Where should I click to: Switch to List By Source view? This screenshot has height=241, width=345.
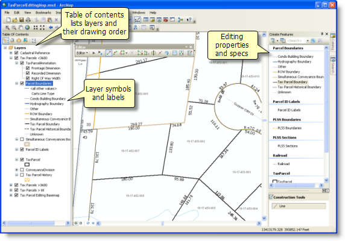[x=12, y=40]
